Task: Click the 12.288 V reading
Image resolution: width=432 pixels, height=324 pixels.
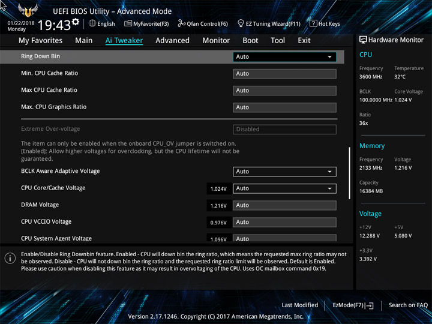Action: point(370,236)
